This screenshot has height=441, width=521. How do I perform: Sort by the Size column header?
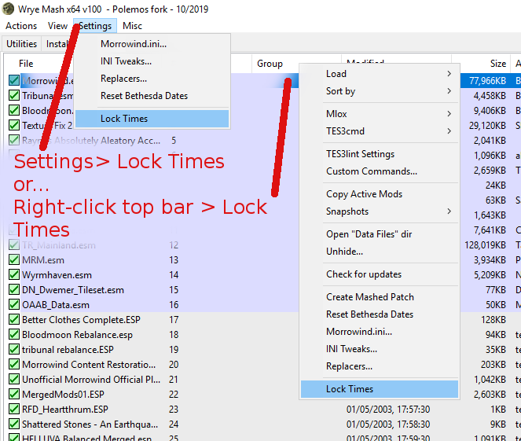(x=498, y=64)
